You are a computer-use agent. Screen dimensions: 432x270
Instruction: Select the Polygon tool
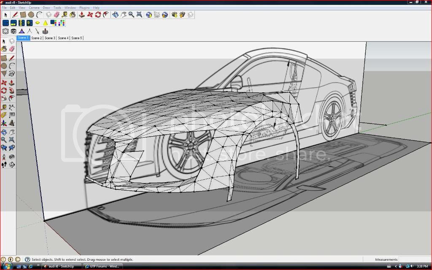pyautogui.click(x=4, y=74)
